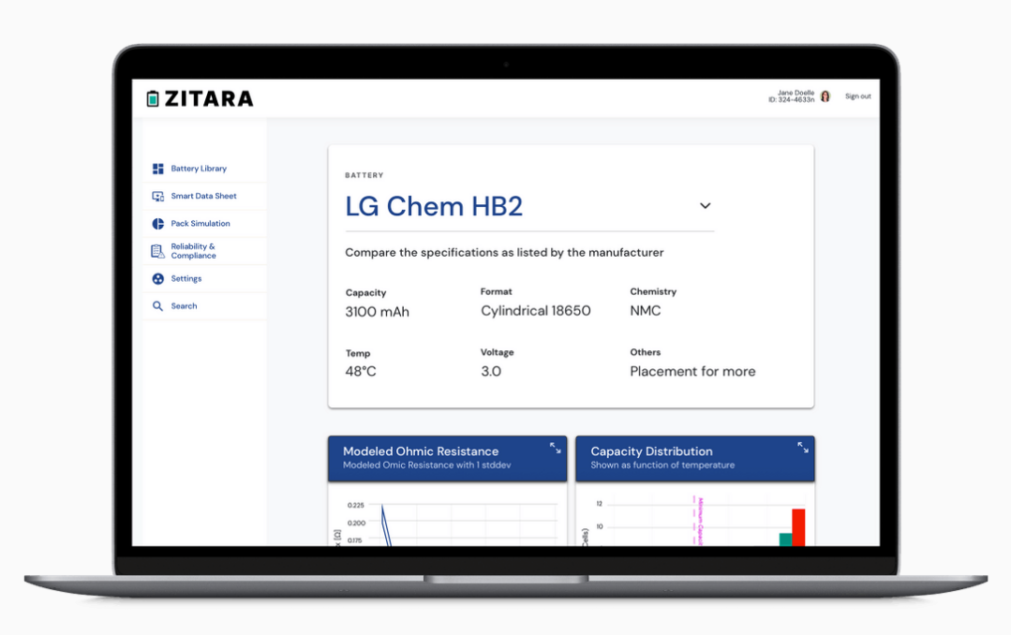Click the ID: 324-4633n text

pyautogui.click(x=791, y=100)
